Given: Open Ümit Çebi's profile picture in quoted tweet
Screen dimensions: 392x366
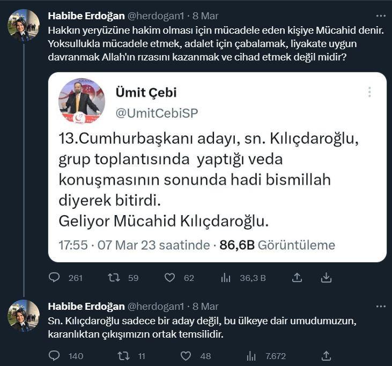Looking at the screenshot, I should pyautogui.click(x=82, y=101).
